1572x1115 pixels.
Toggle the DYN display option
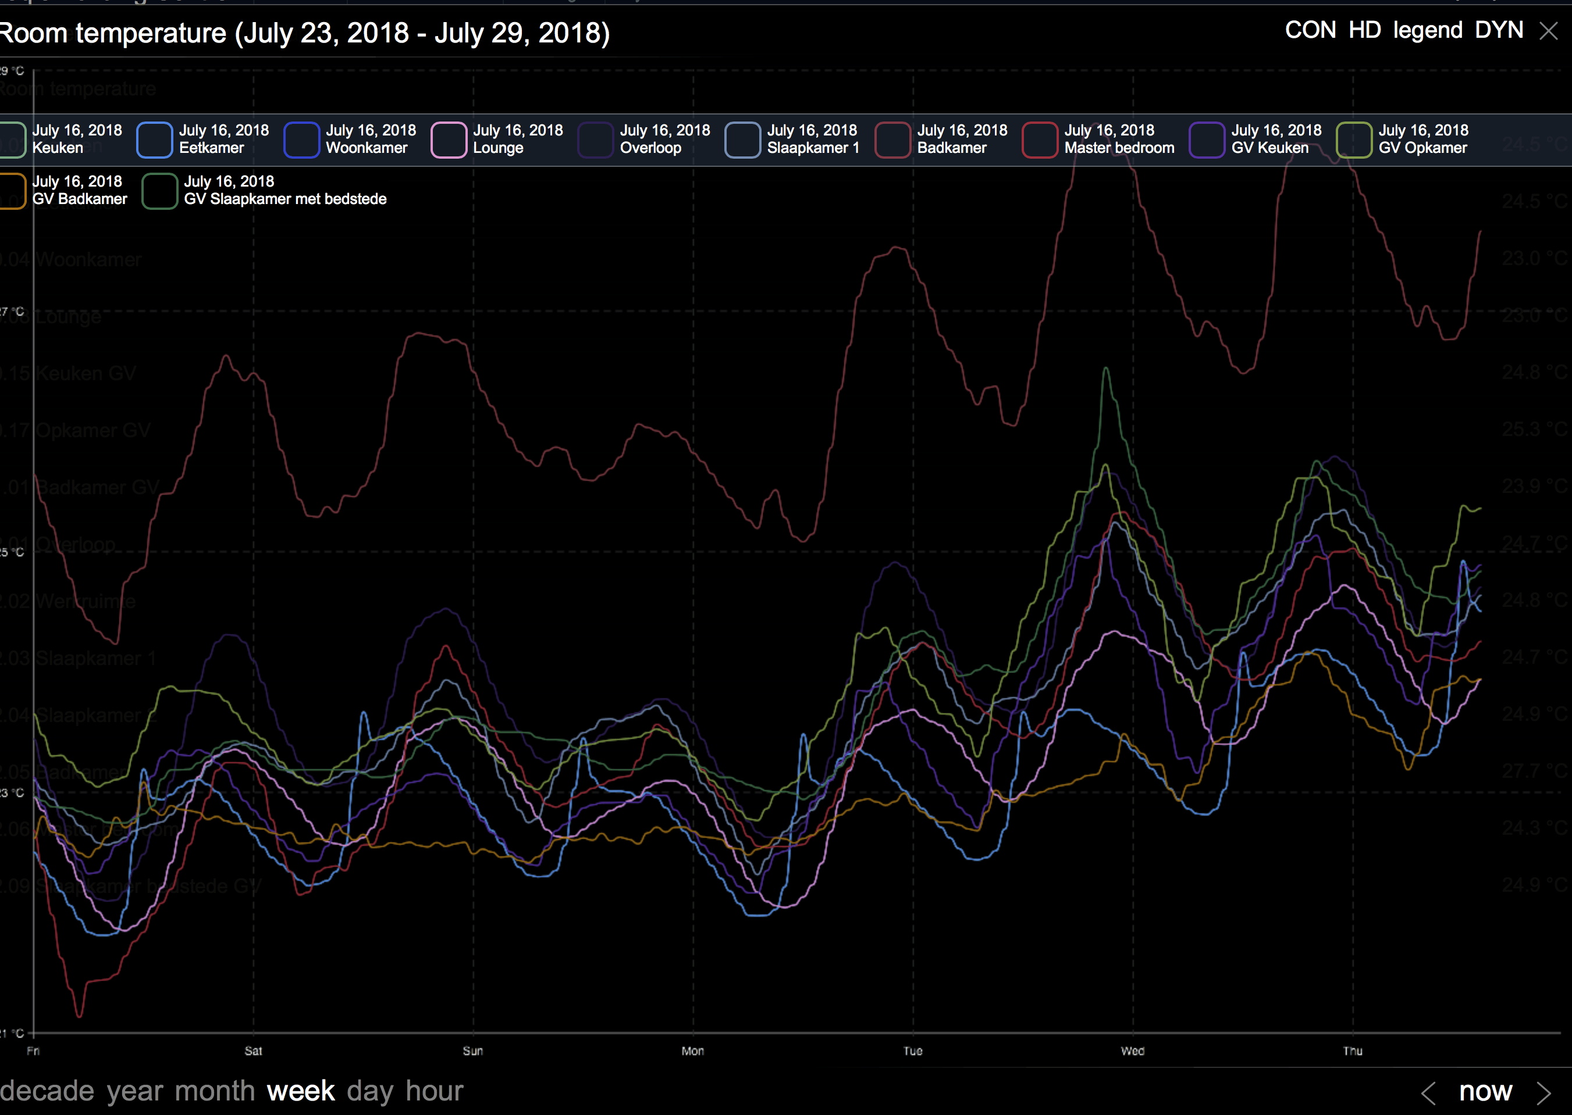1499,30
